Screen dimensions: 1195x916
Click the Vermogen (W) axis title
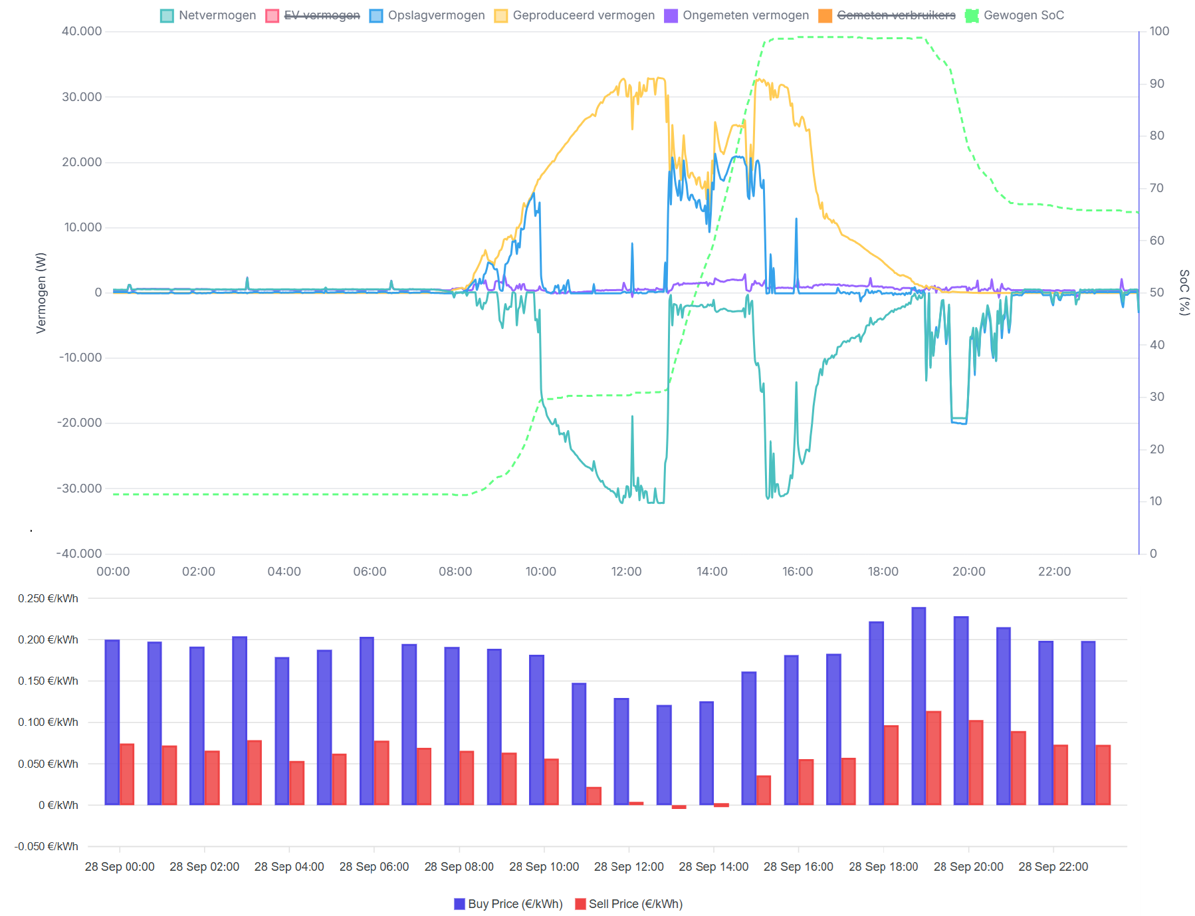coord(41,292)
